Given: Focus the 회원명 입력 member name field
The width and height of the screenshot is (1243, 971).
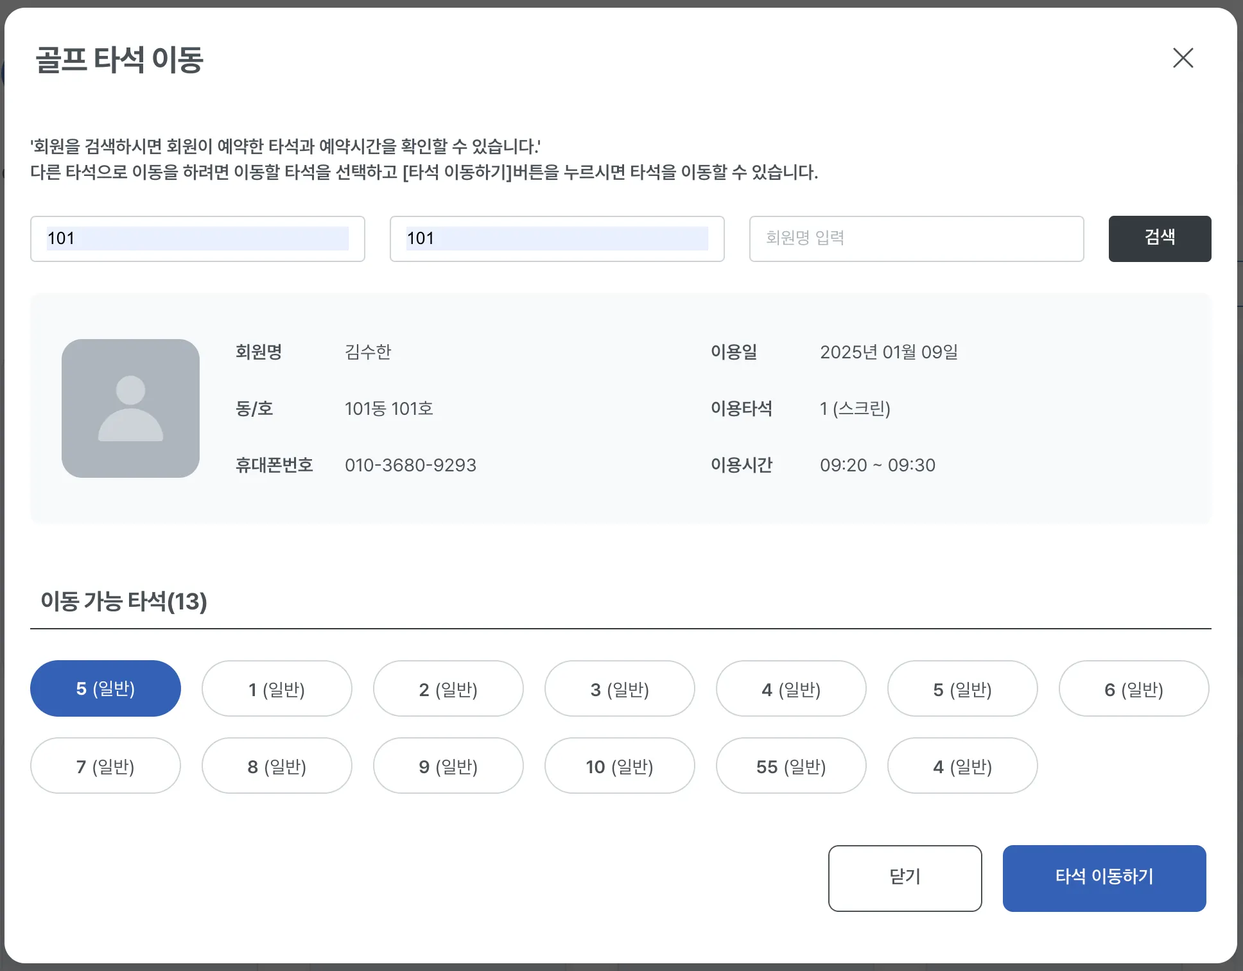Looking at the screenshot, I should pyautogui.click(x=916, y=239).
